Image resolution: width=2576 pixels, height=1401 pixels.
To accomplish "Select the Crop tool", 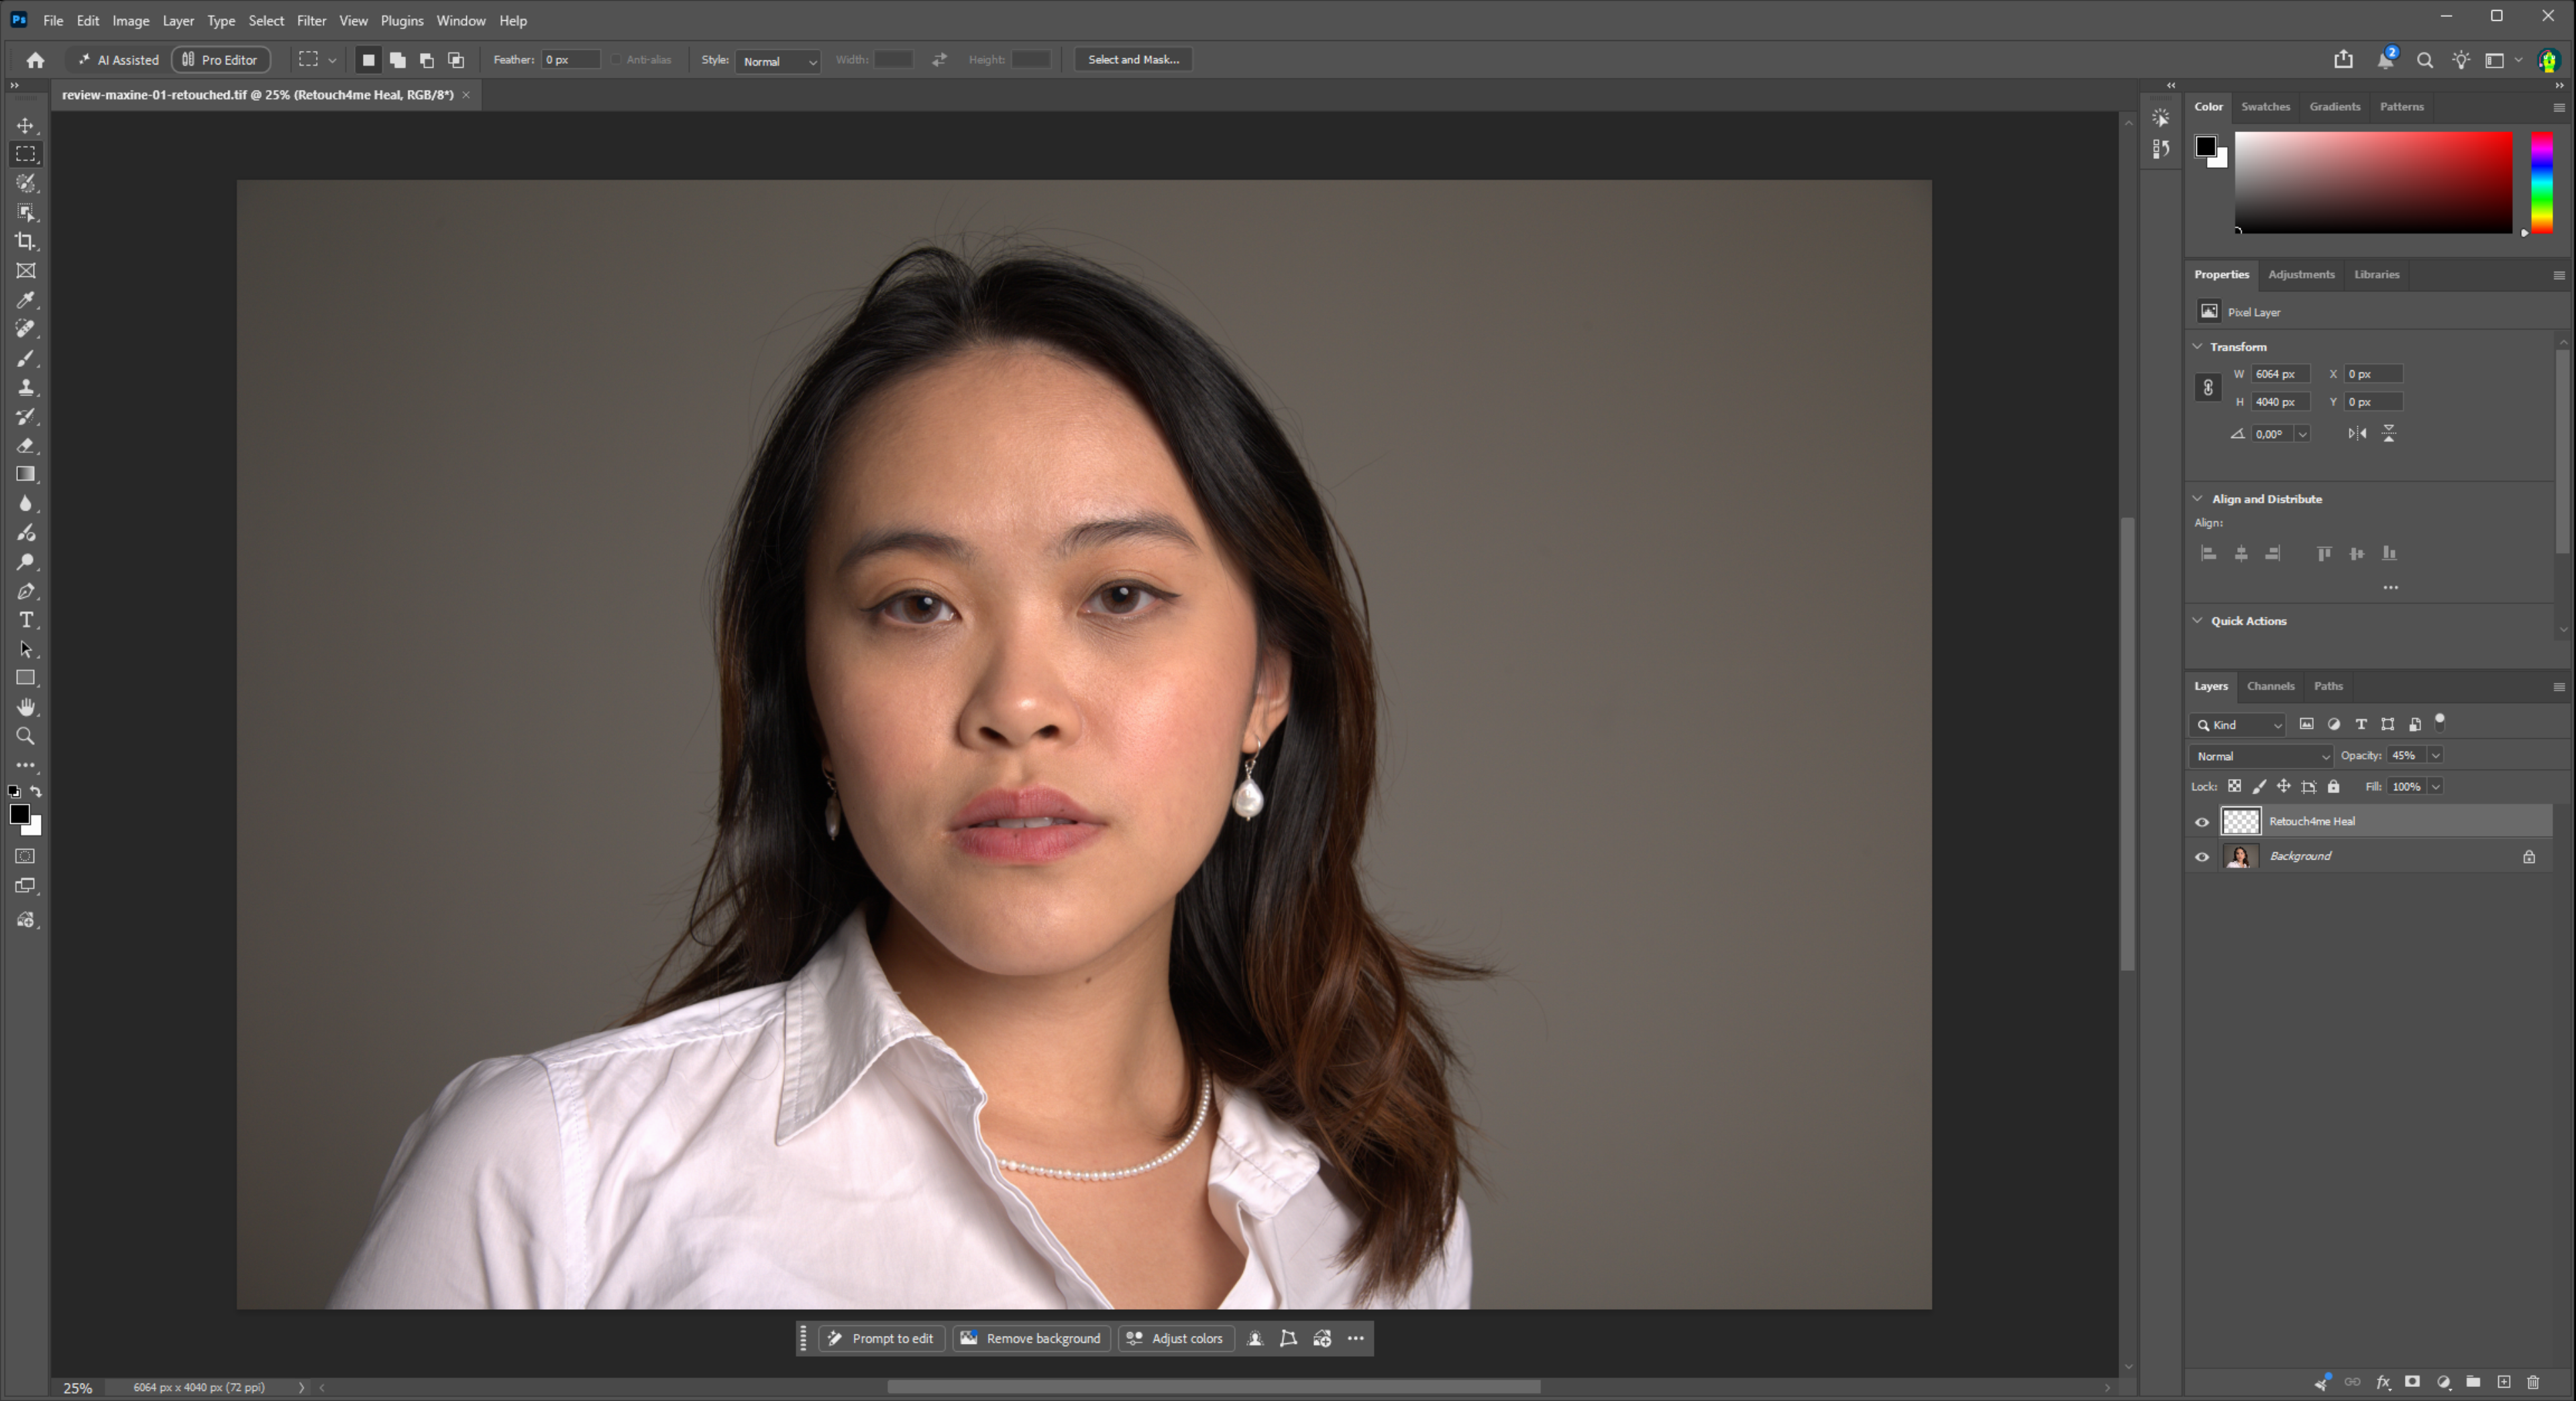I will pos(26,241).
